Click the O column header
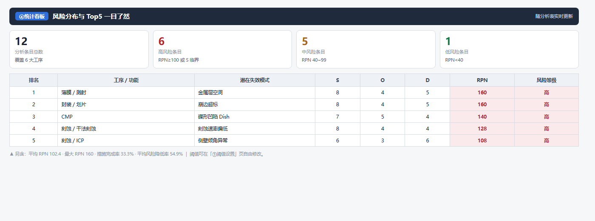The width and height of the screenshot is (595, 221). [x=382, y=80]
